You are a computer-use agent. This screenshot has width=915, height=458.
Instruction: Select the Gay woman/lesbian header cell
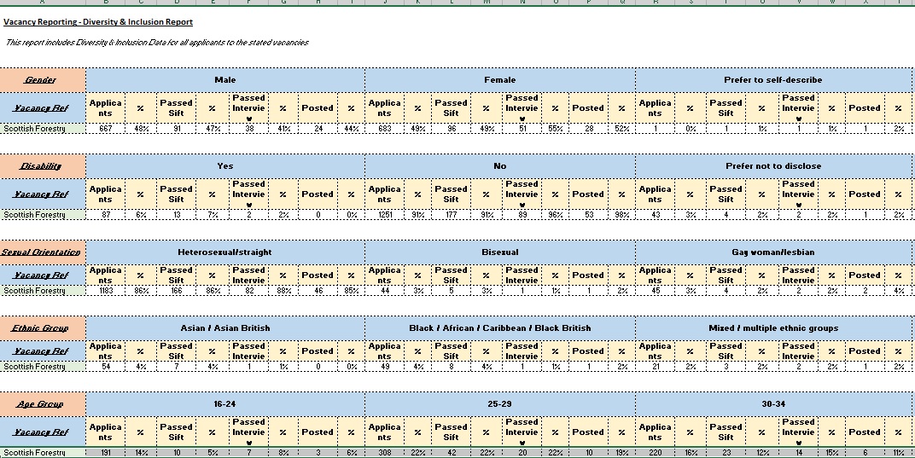[x=772, y=252]
